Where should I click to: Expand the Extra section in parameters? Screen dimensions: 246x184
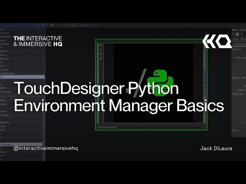236,131
